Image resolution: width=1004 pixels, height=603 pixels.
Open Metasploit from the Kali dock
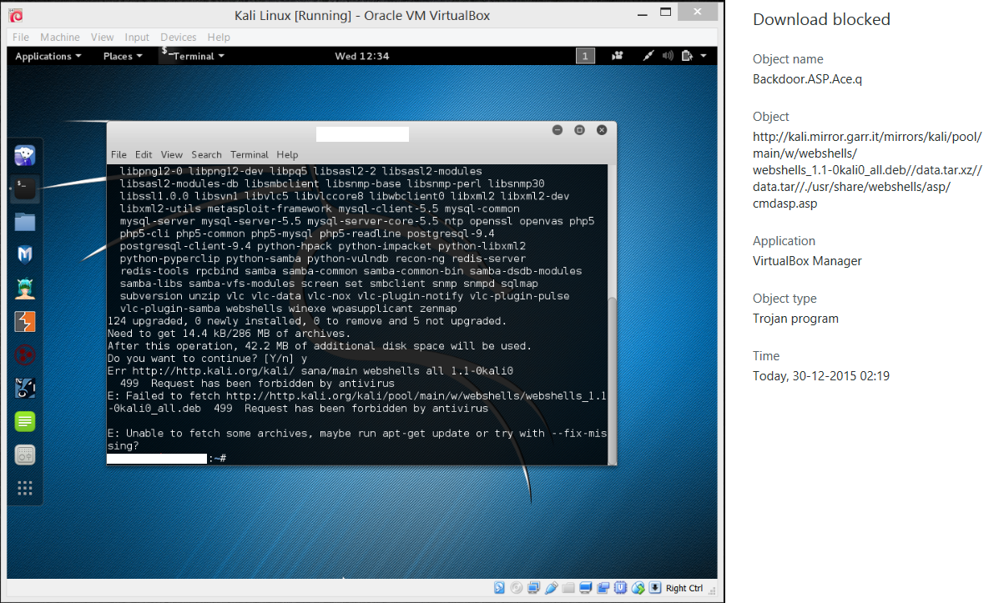[x=25, y=254]
